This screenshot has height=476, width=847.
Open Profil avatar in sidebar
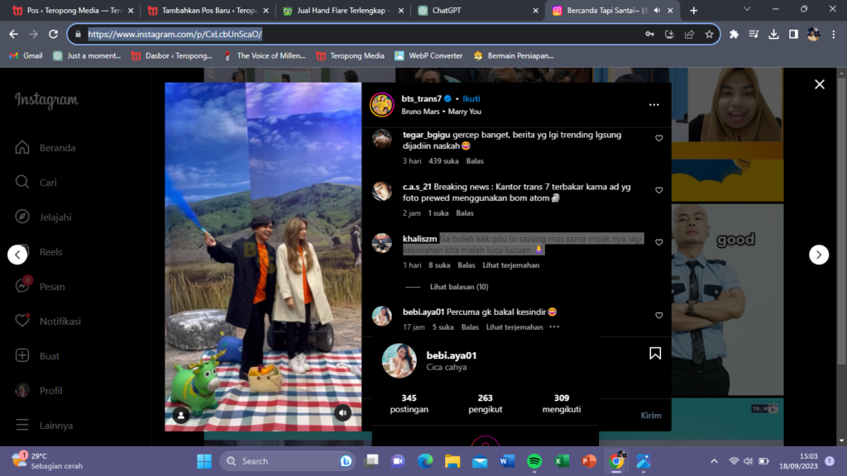[x=22, y=390]
